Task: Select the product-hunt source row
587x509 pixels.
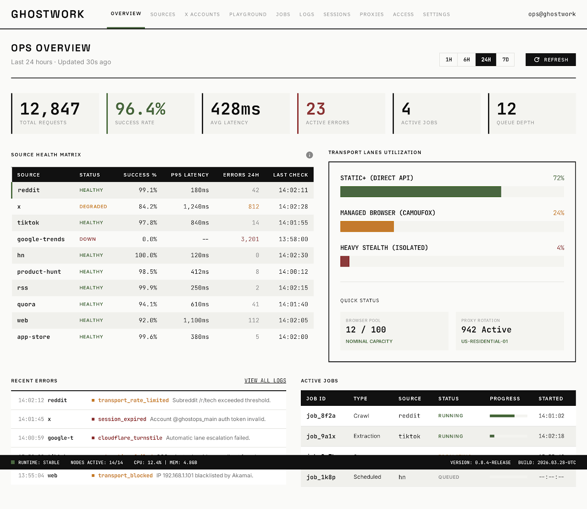Action: [x=162, y=272]
